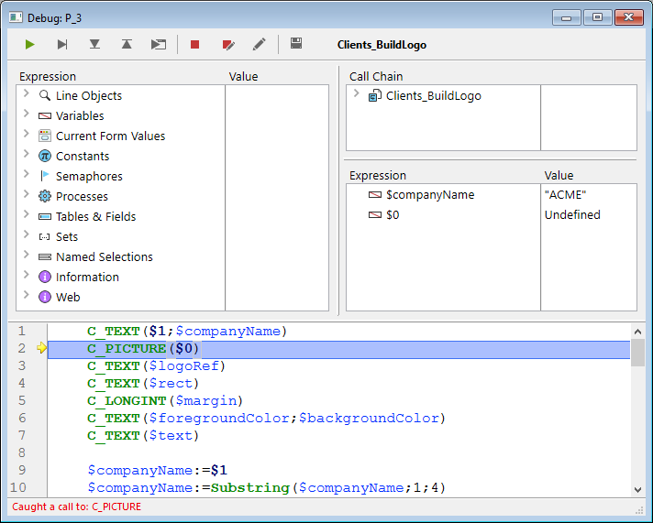Expand the Line Objects tree node

(26, 95)
